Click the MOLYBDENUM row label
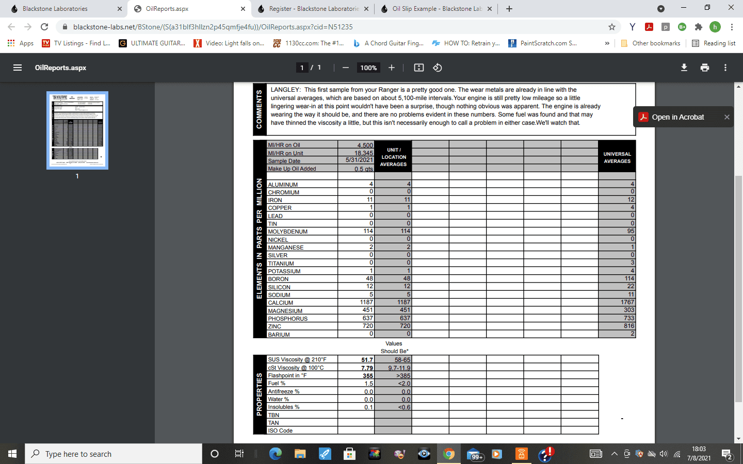Image resolution: width=743 pixels, height=464 pixels. click(287, 231)
